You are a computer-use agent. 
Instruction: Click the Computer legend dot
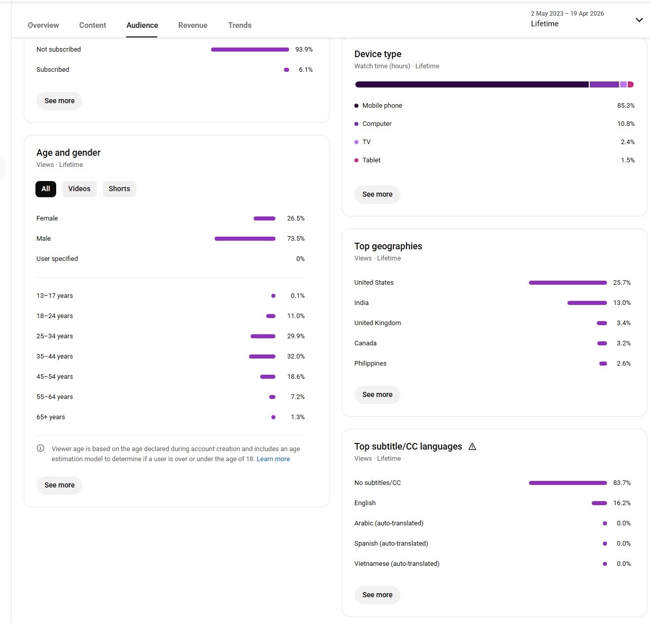click(356, 124)
